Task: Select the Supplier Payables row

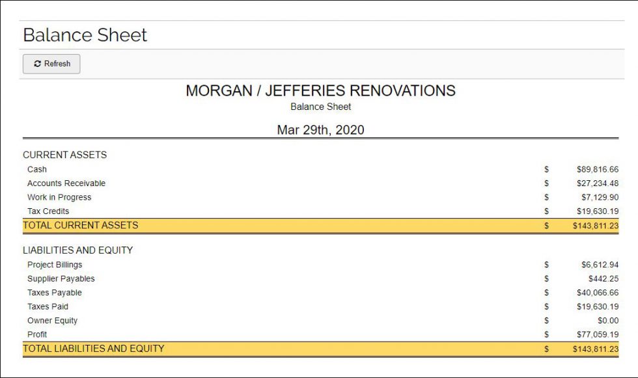Action: (x=320, y=279)
